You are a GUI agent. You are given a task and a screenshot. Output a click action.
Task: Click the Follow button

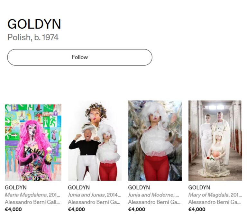(80, 57)
